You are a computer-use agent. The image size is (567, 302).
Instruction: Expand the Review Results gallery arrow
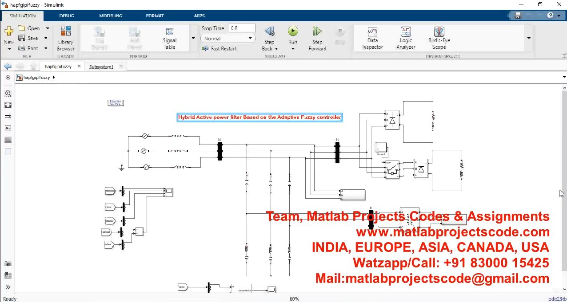pos(529,38)
